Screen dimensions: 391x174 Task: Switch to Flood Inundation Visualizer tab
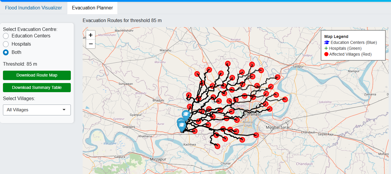coord(34,8)
